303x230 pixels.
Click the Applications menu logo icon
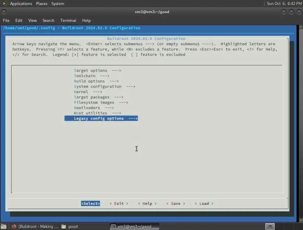(x=5, y=4)
